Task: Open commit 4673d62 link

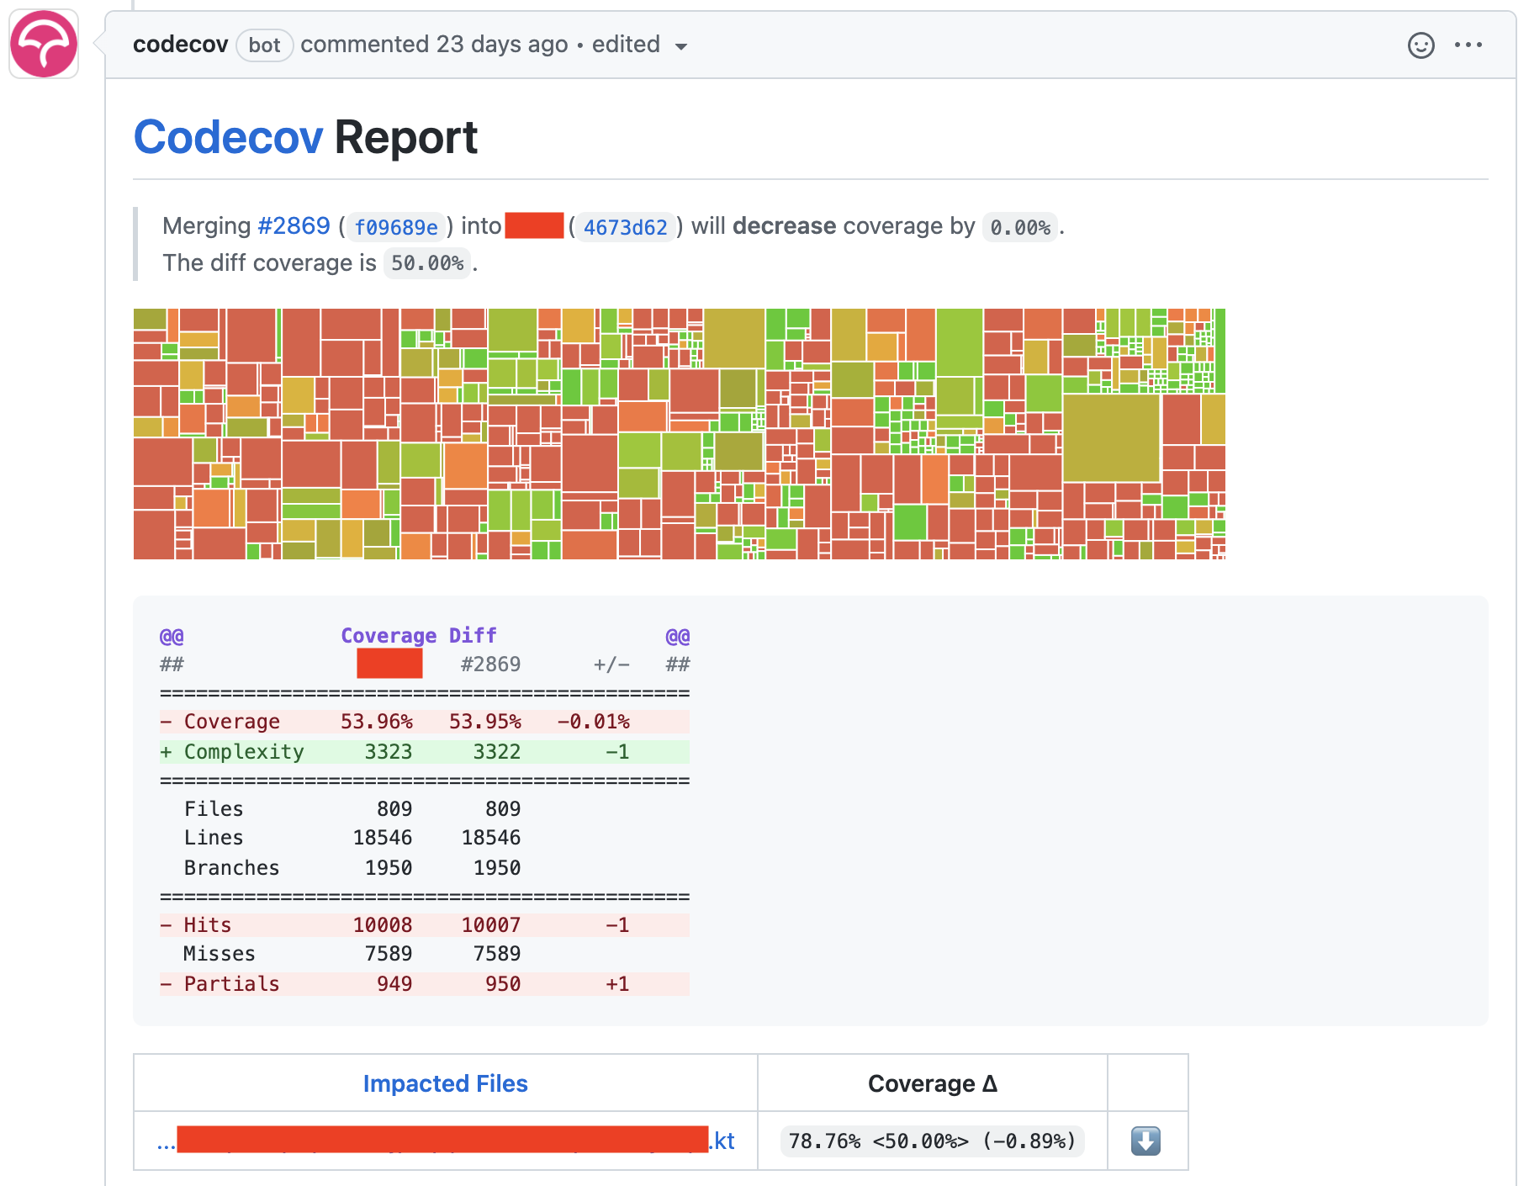Action: 625,227
